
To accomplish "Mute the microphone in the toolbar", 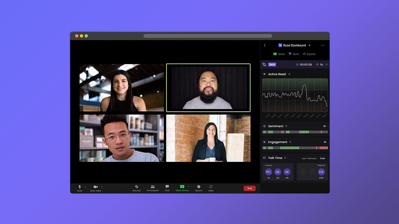I will (x=79, y=187).
